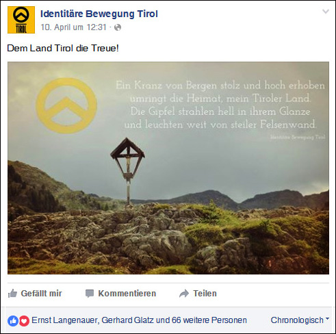Click the post text Dem Land Tirol die Treue
This screenshot has height=334, width=336.
[x=63, y=48]
